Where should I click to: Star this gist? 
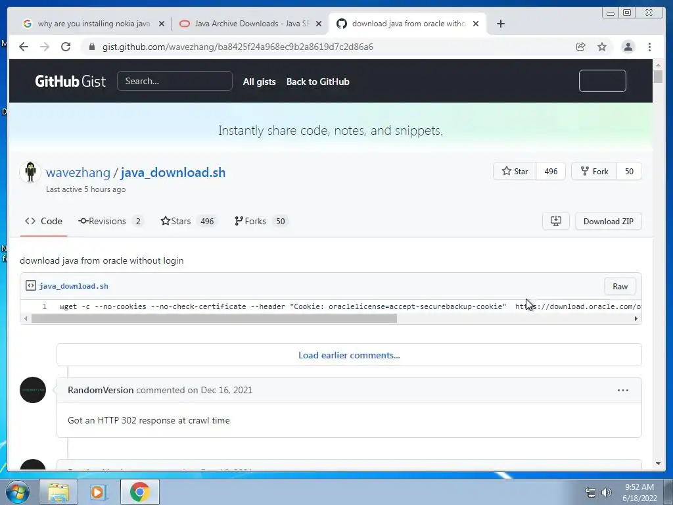tap(515, 172)
